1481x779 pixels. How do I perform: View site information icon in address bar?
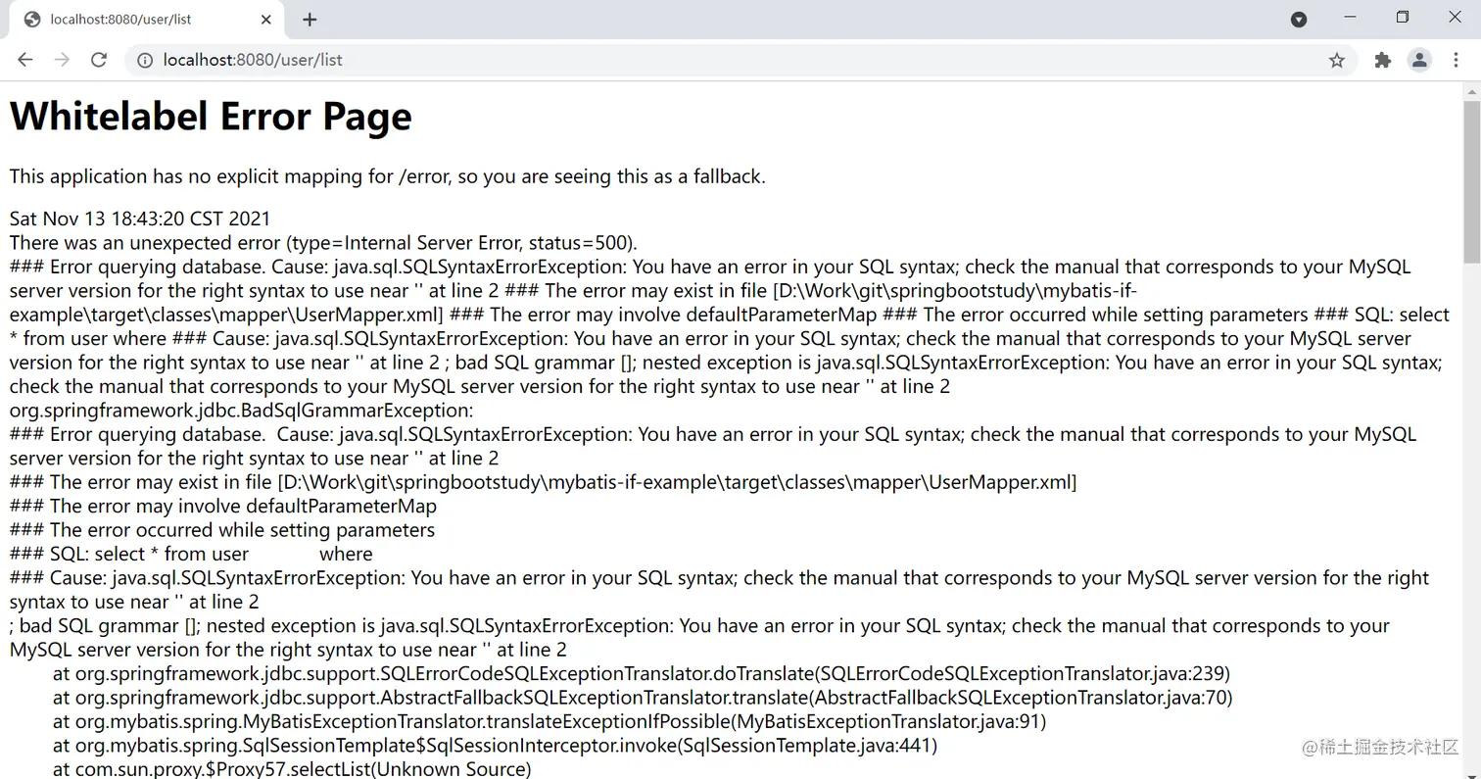point(145,60)
